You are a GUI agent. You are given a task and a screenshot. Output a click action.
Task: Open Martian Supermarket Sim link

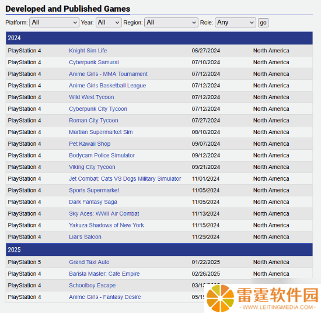(101, 132)
